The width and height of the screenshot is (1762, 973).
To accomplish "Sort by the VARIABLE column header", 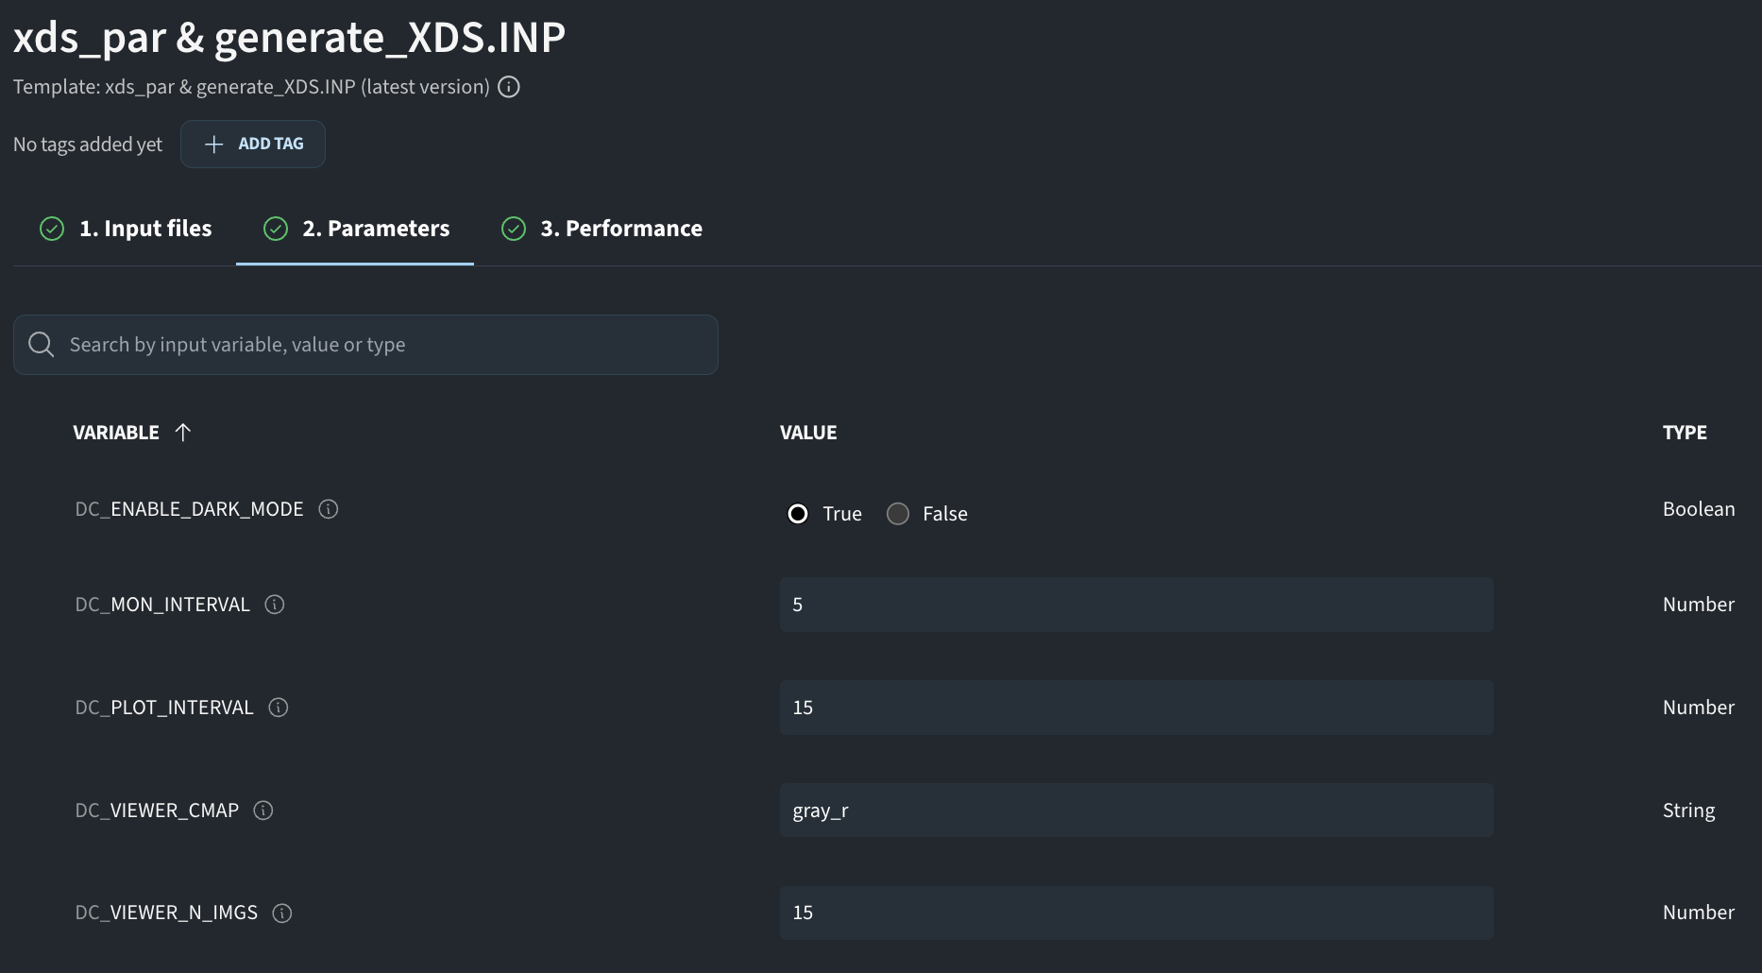I will (x=116, y=433).
